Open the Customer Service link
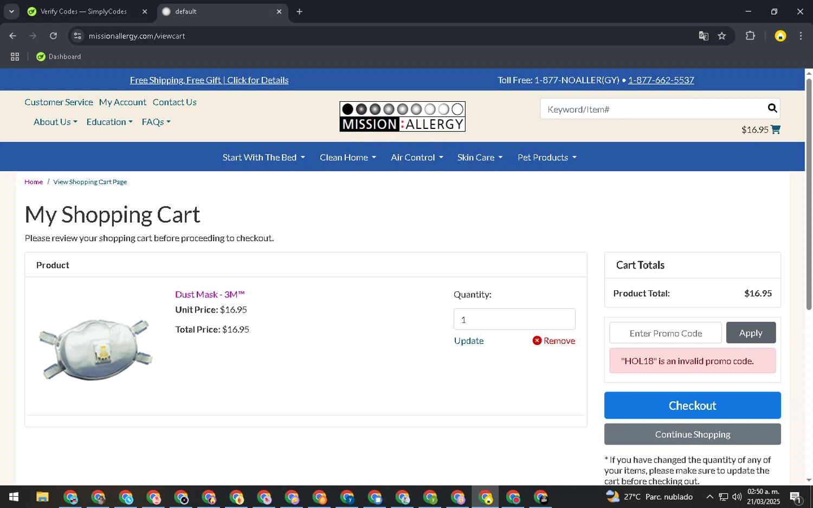 [59, 102]
